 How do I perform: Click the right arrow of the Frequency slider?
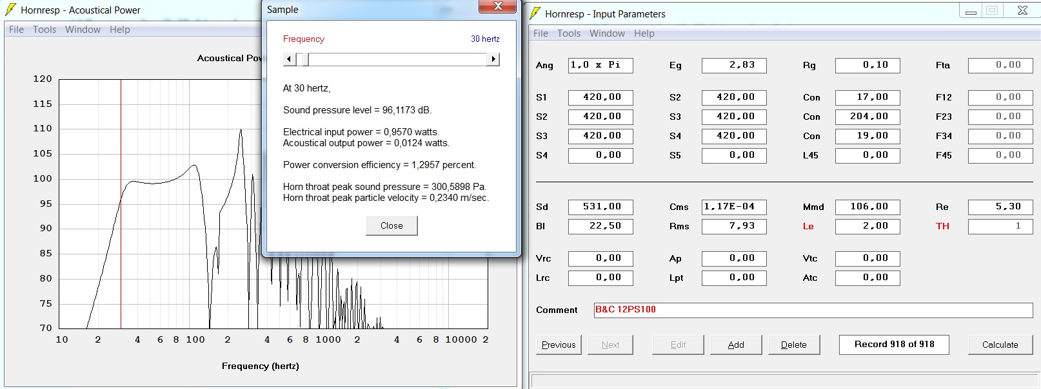point(493,59)
